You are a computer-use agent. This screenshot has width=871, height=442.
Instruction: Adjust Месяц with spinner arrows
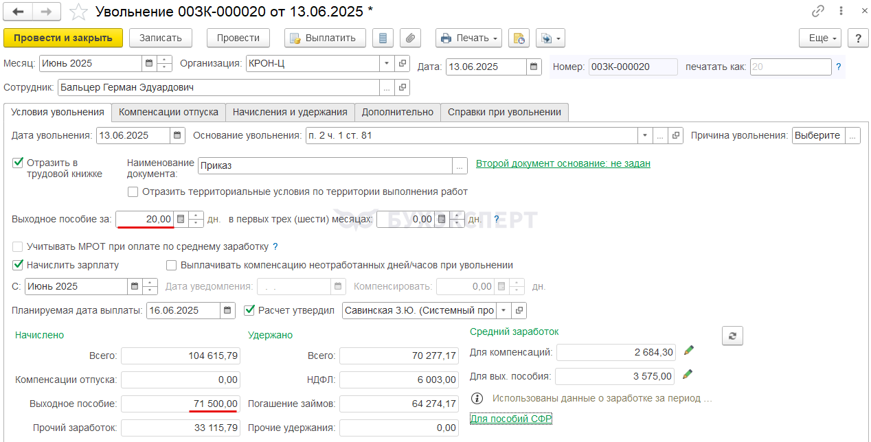[164, 63]
